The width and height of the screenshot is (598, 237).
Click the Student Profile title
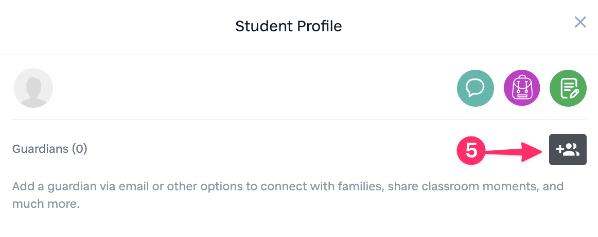pyautogui.click(x=288, y=26)
